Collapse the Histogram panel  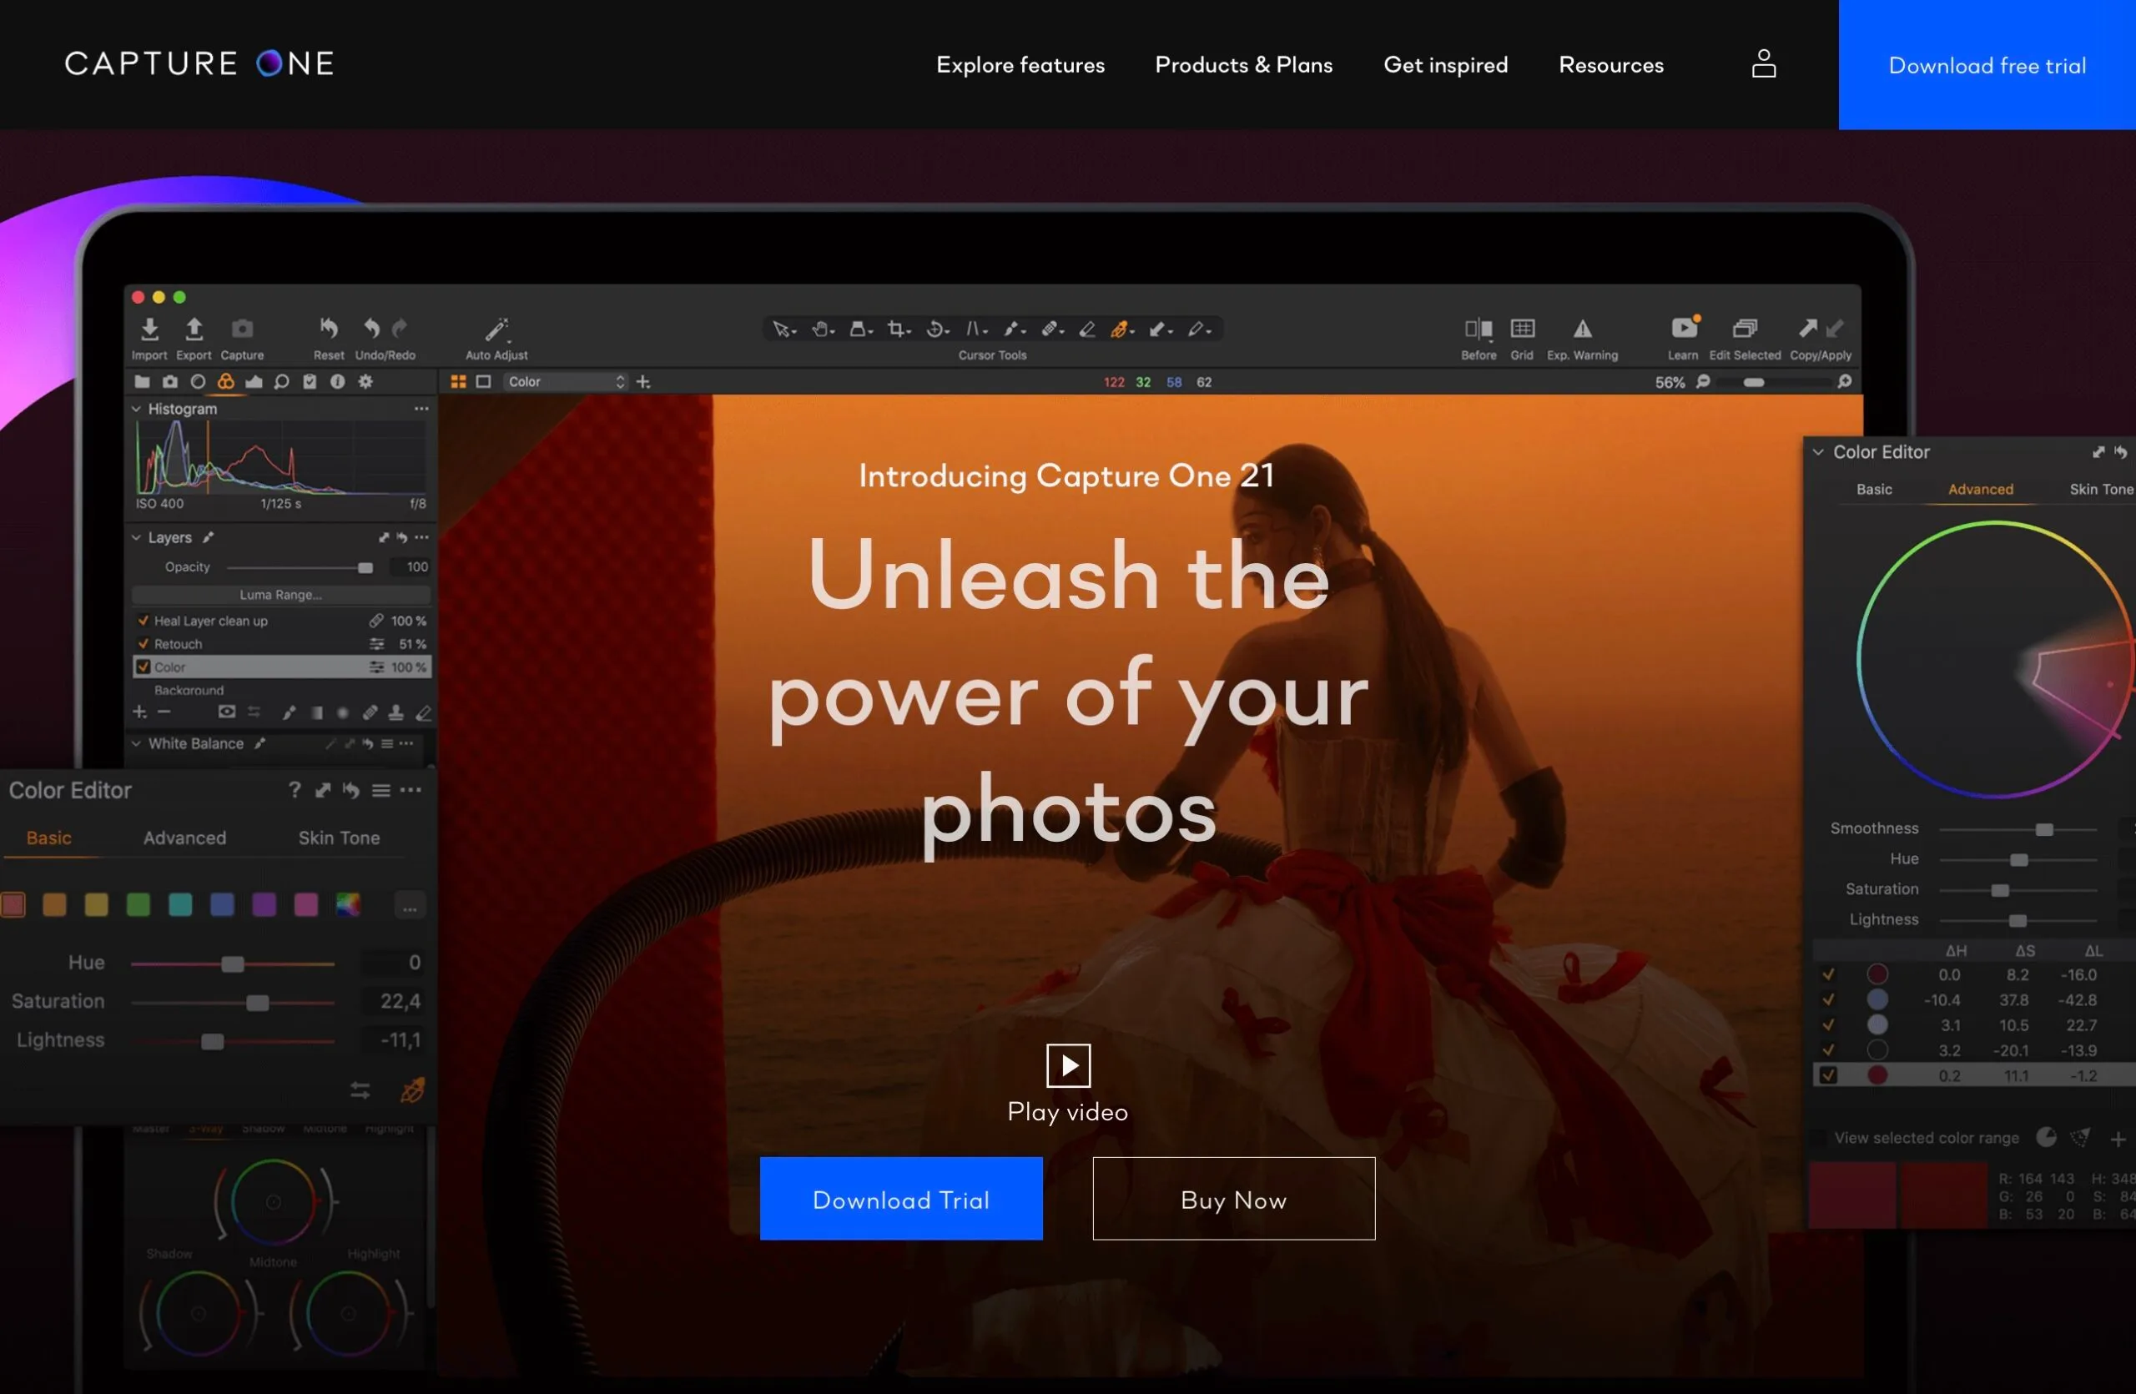pos(136,408)
